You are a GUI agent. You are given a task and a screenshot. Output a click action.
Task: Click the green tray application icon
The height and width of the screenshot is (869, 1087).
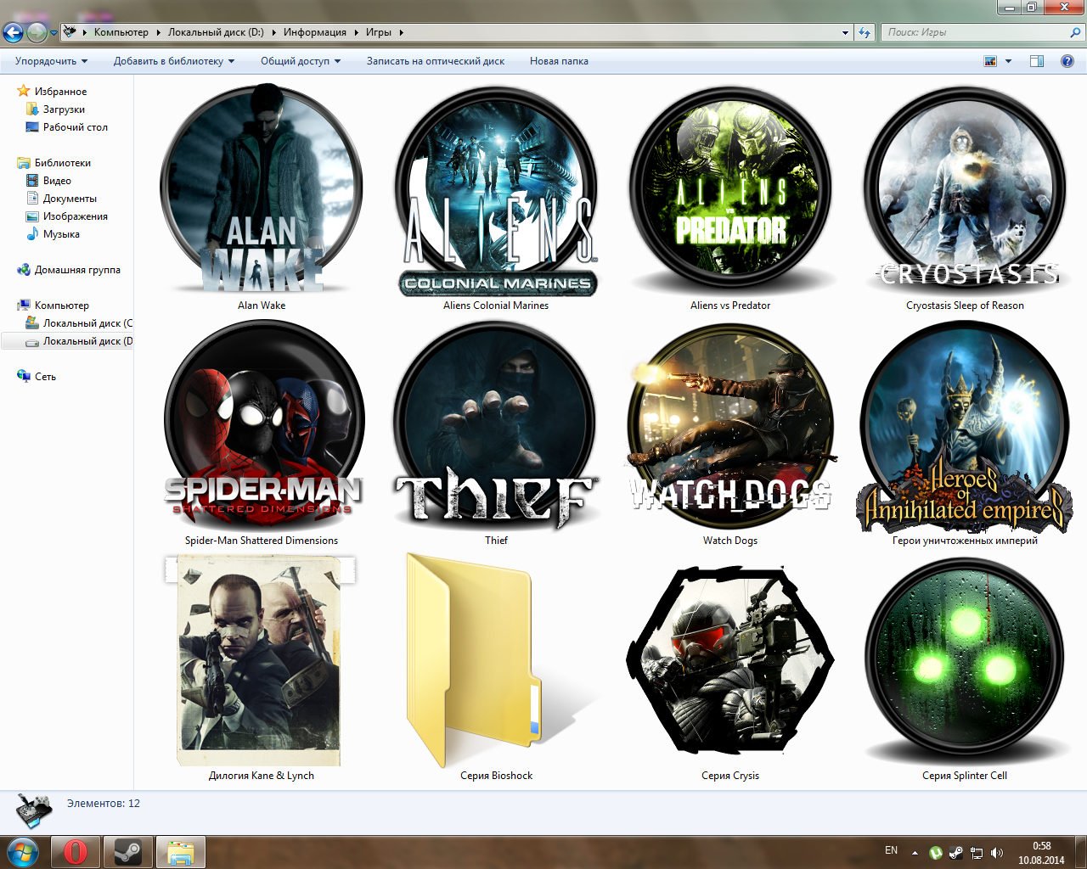click(x=936, y=852)
